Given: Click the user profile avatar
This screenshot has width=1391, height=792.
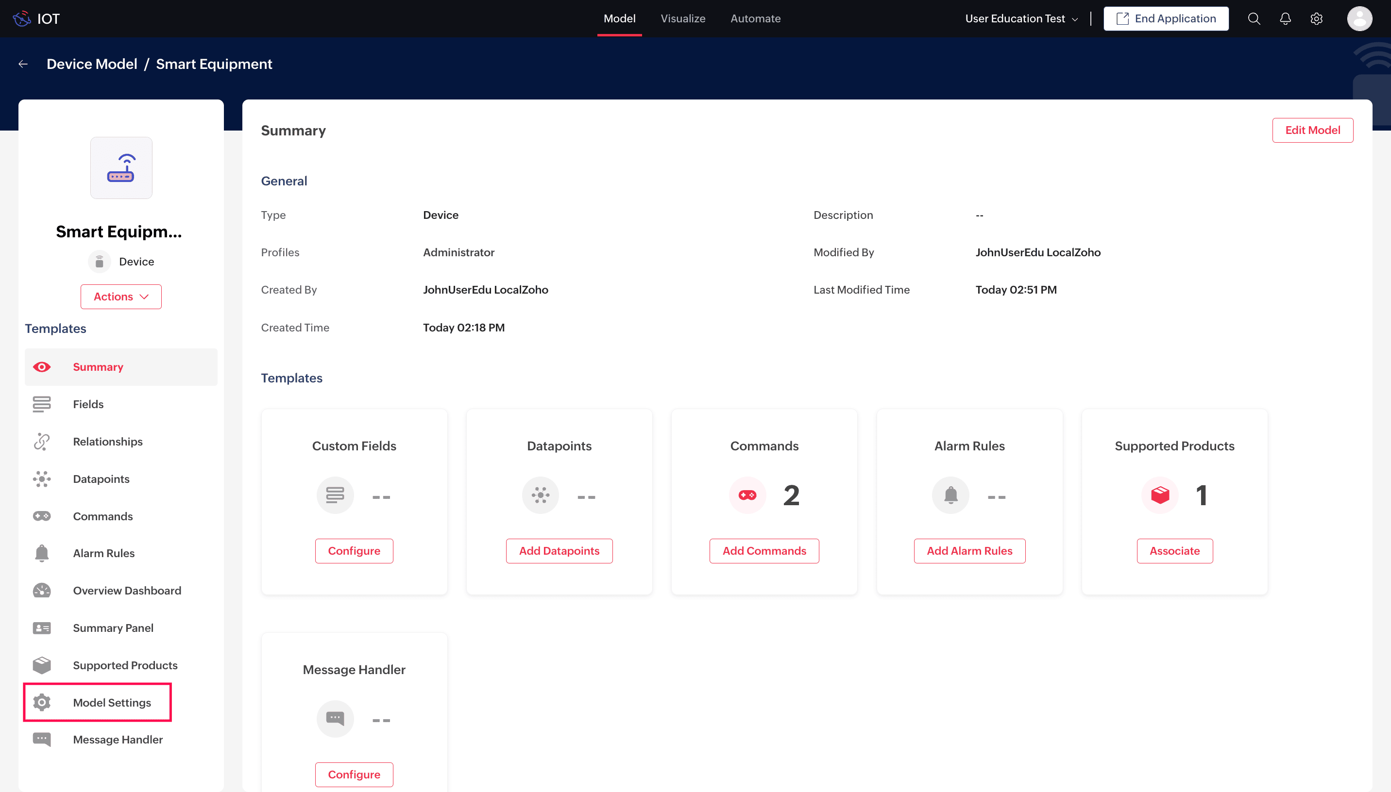Looking at the screenshot, I should 1359,19.
